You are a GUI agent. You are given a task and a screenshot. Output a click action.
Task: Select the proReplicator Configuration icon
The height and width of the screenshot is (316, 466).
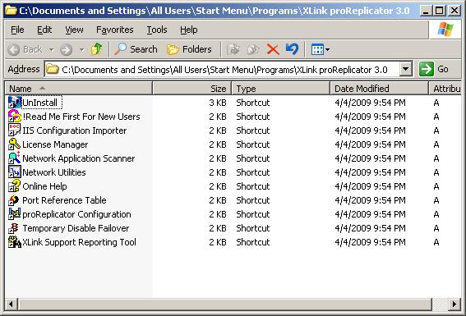tap(14, 214)
